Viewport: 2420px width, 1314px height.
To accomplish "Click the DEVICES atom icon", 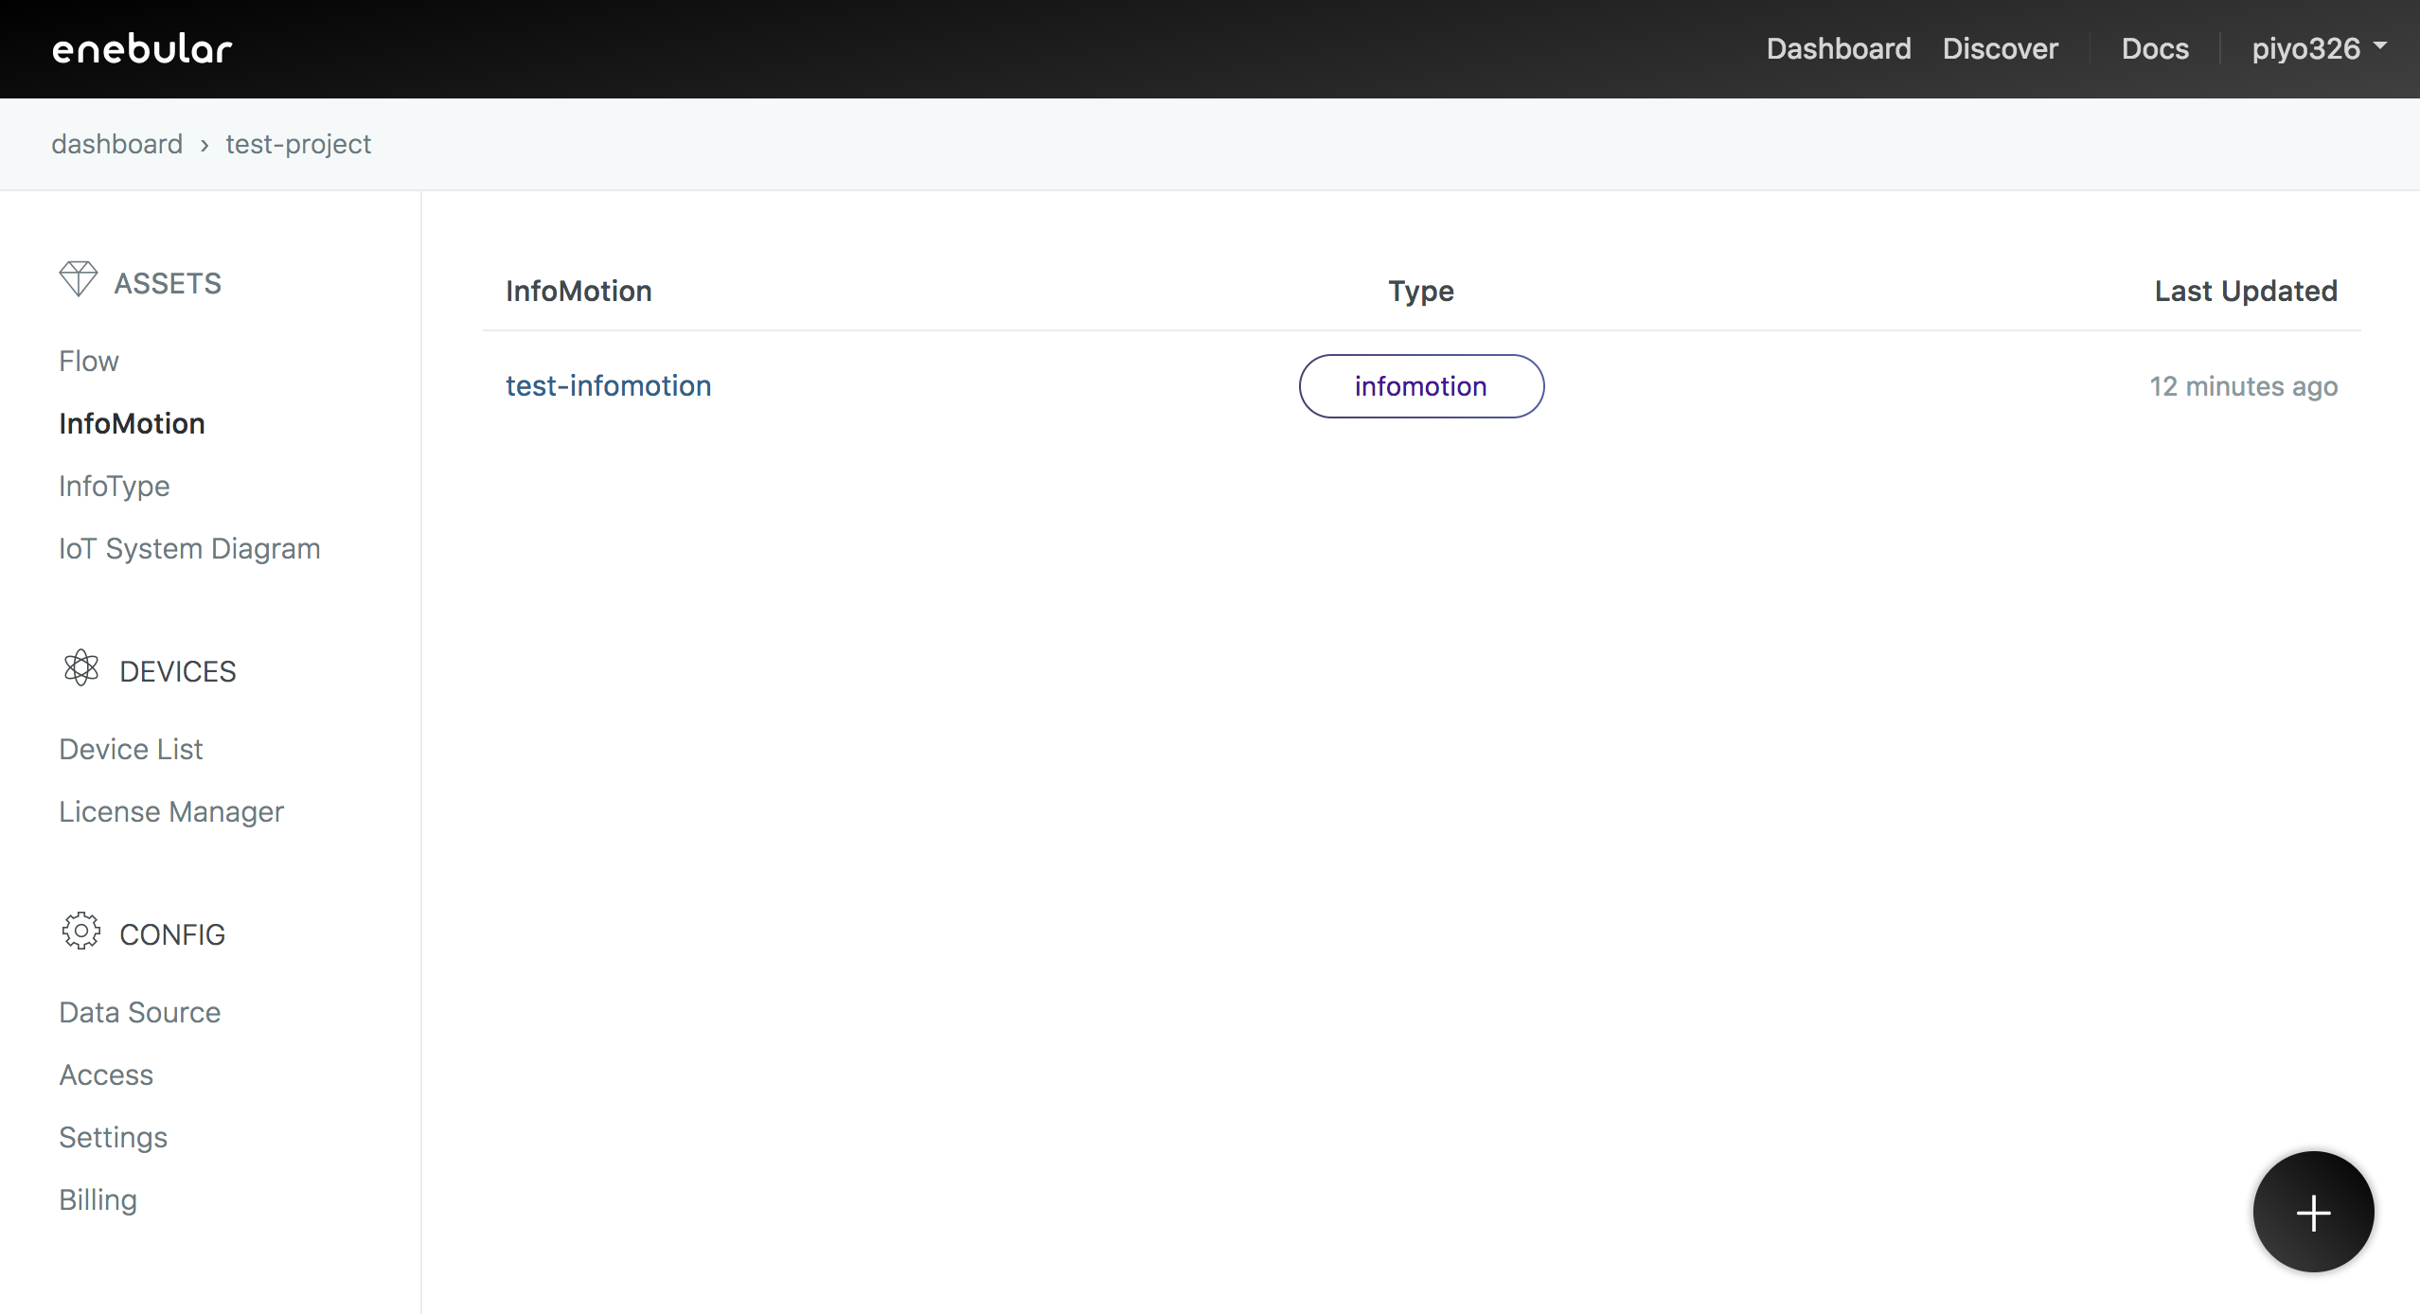I will (x=81, y=668).
